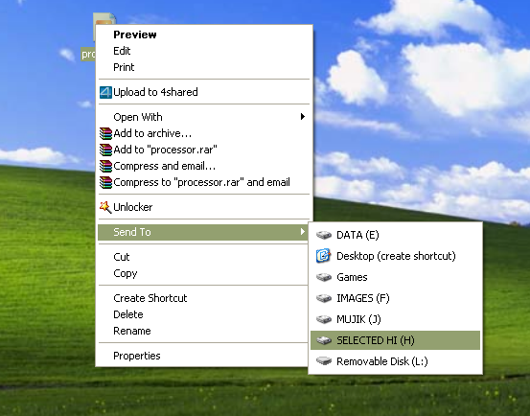Select Create Shortcut
This screenshot has height=416, width=530.
pyautogui.click(x=204, y=298)
